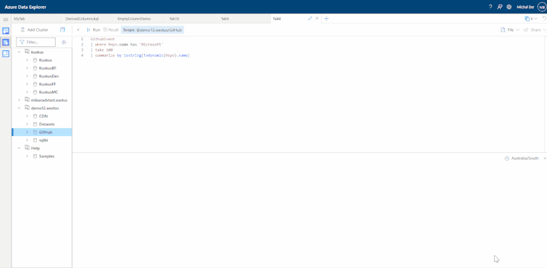Expand the GitHub database

[27, 132]
